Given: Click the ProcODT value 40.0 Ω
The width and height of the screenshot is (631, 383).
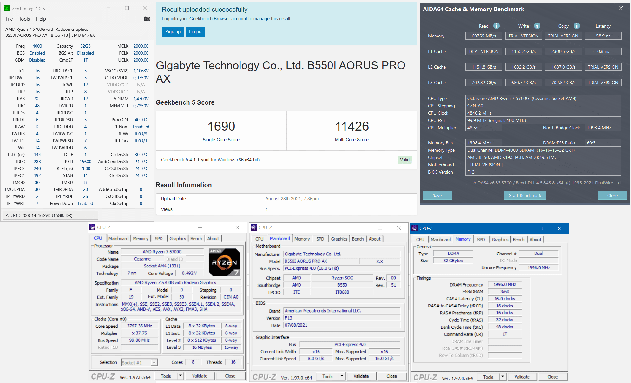Looking at the screenshot, I should click(141, 120).
